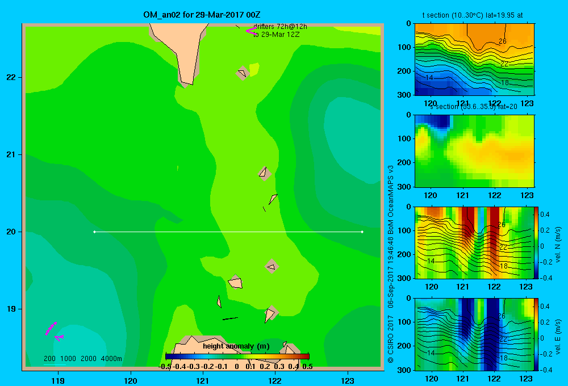Click the 'vel. N (m/s)' axis label

tap(558, 245)
